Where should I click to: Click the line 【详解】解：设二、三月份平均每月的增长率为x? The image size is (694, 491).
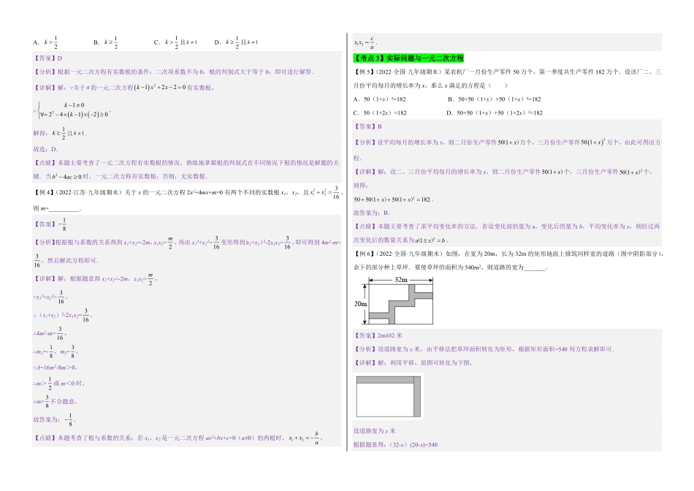point(503,172)
